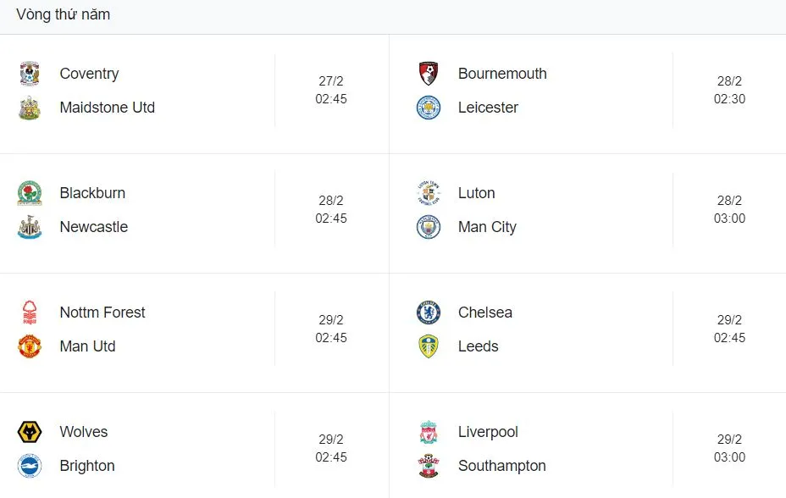Screen dimensions: 786x498
Task: Click the Liverpool liver bird crest icon
Action: coord(429,432)
